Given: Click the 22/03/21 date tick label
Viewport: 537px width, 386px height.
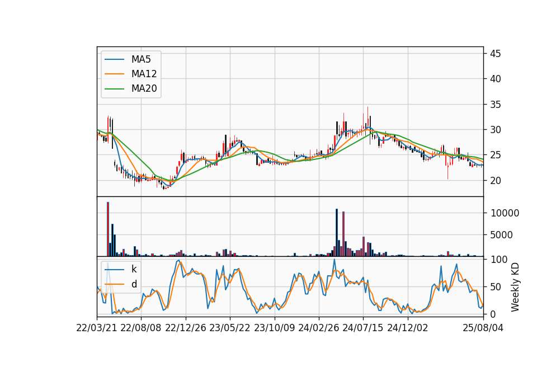Looking at the screenshot, I should pos(97,328).
